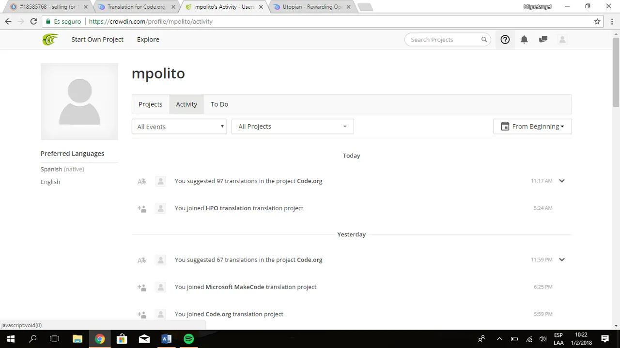
Task: Open Microsoft Store from taskbar
Action: click(122, 339)
